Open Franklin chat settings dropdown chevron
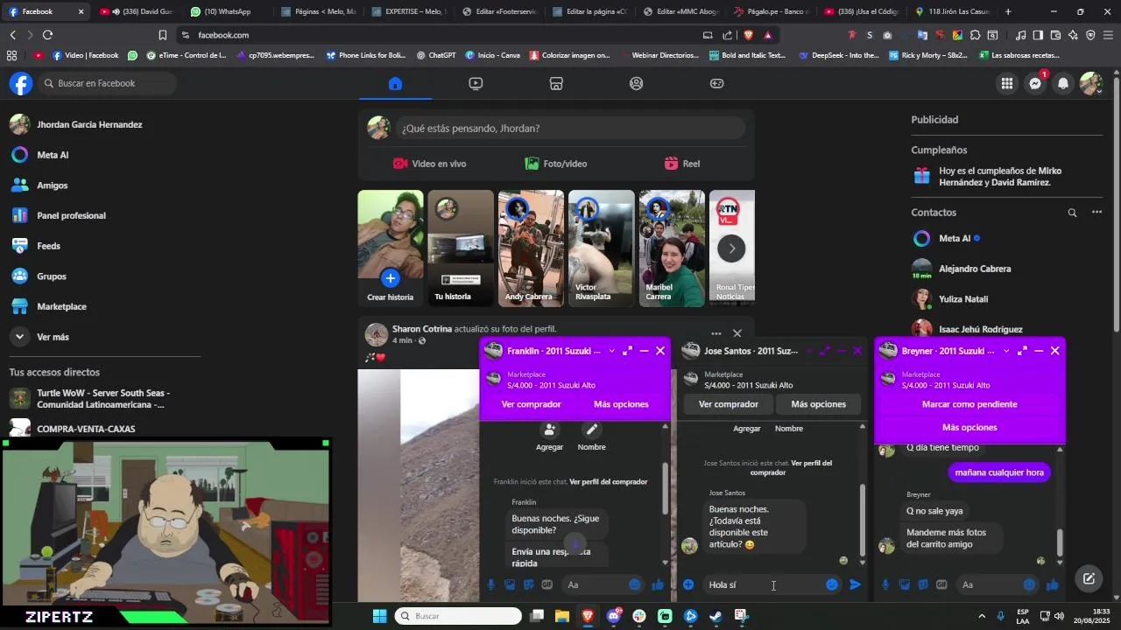The width and height of the screenshot is (1121, 630). click(611, 351)
